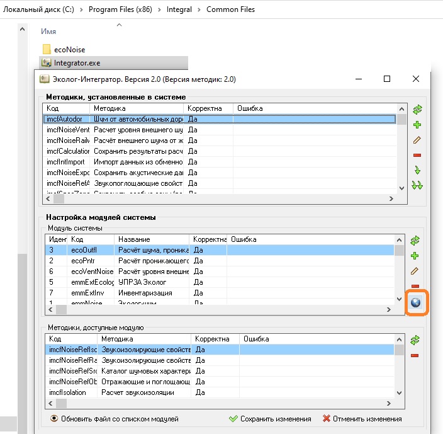Remove the method from module with the red minus

[415, 355]
